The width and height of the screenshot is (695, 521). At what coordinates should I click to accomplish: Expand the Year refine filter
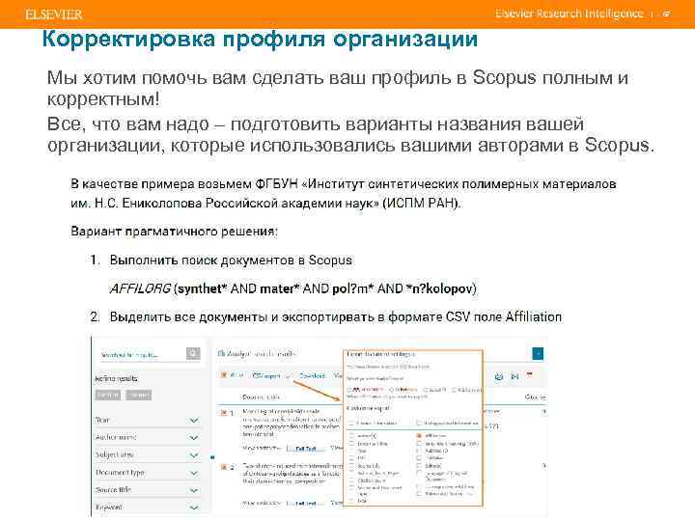coord(194,420)
